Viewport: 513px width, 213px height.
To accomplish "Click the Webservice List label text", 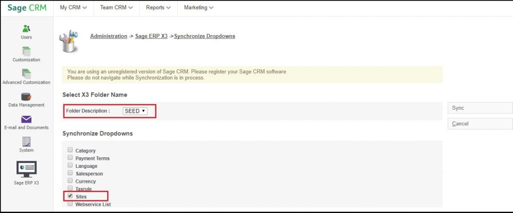I will 93,204.
